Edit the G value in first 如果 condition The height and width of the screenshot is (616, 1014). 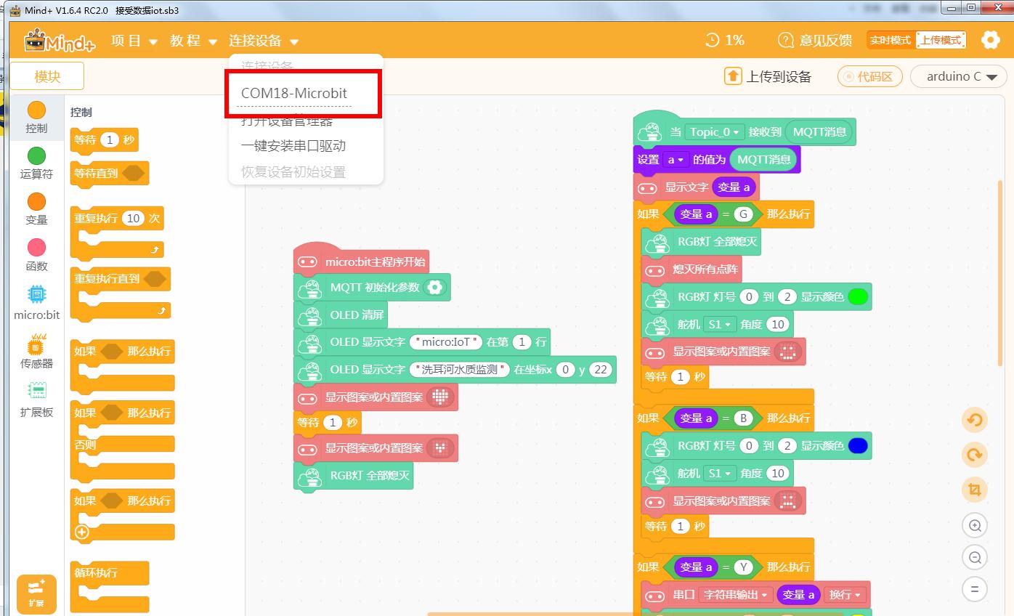click(742, 214)
